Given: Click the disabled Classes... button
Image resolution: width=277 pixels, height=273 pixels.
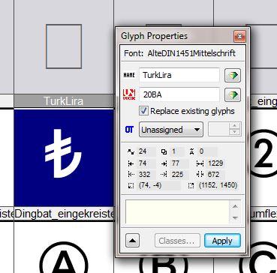Looking at the screenshot, I should (177, 241).
